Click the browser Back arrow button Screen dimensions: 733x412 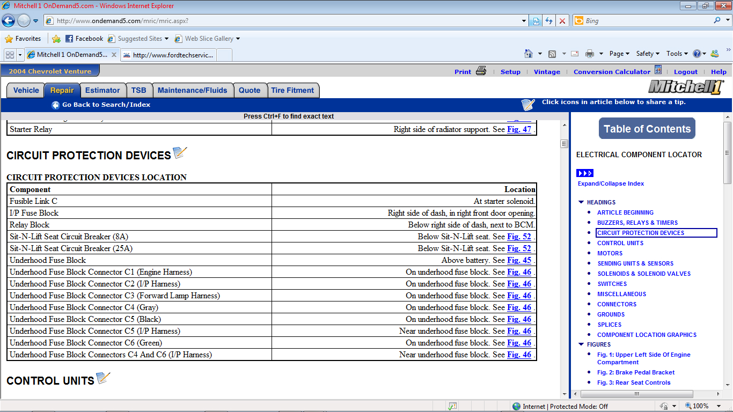click(9, 21)
